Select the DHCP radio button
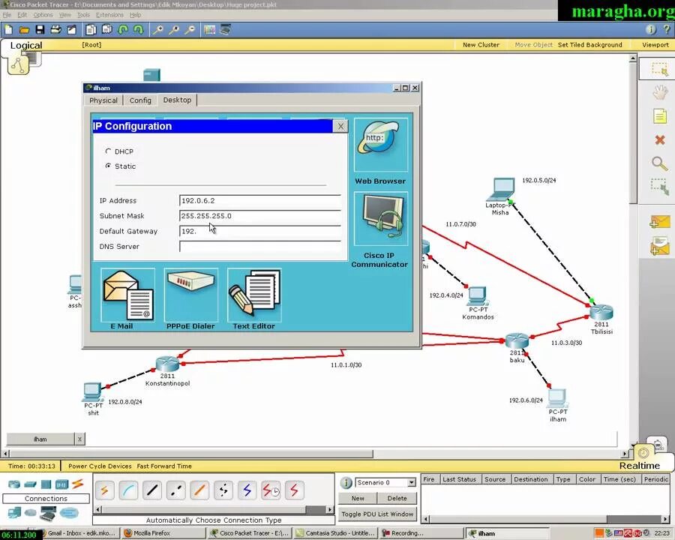The height and width of the screenshot is (540, 675). (108, 151)
